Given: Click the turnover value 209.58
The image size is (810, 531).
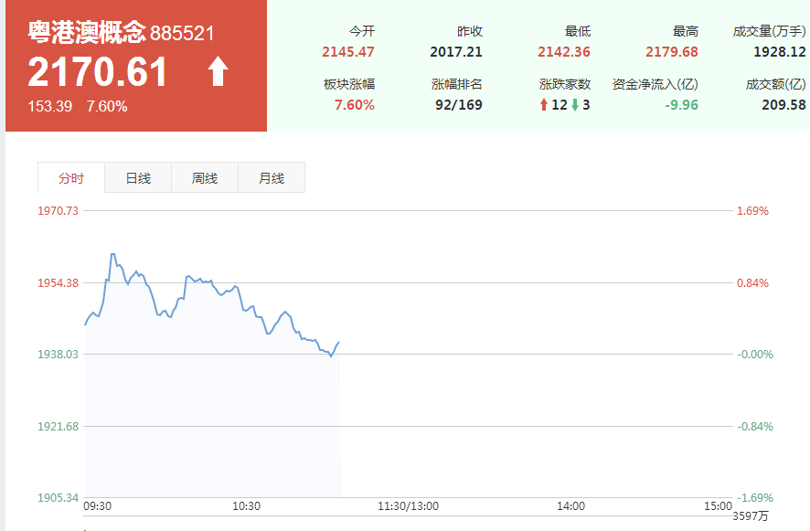Looking at the screenshot, I should 783,105.
